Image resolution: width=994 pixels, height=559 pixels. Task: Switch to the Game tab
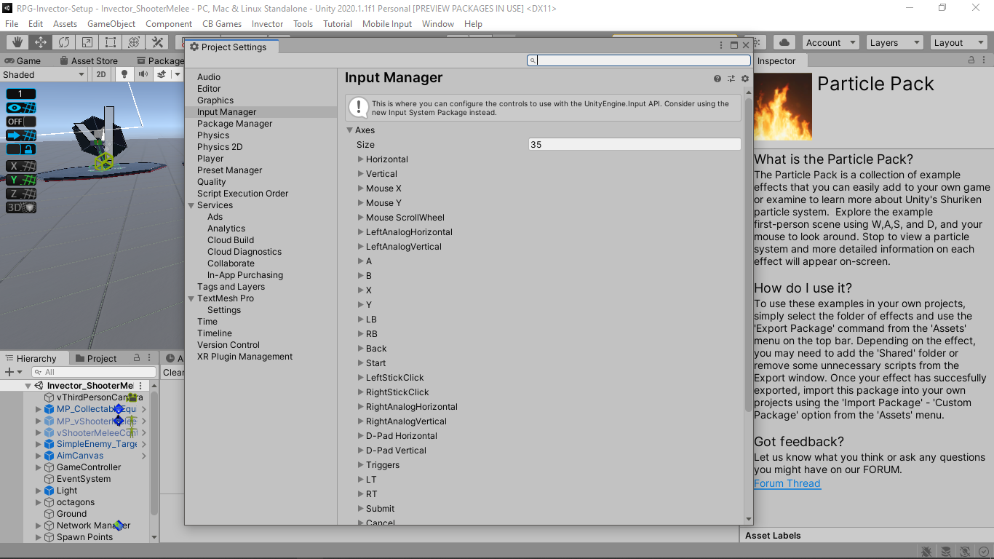point(23,61)
